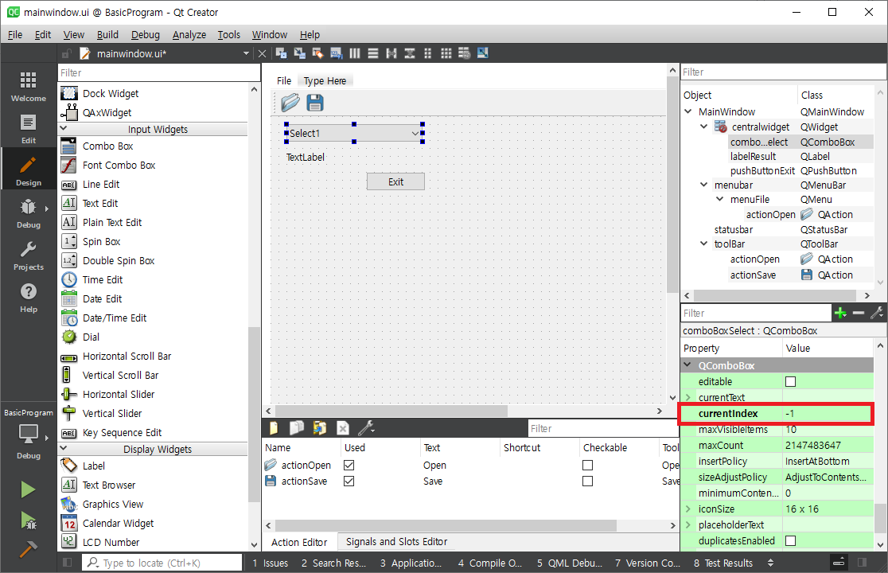Switch to Signals and Slots Editor tab

[x=396, y=542]
